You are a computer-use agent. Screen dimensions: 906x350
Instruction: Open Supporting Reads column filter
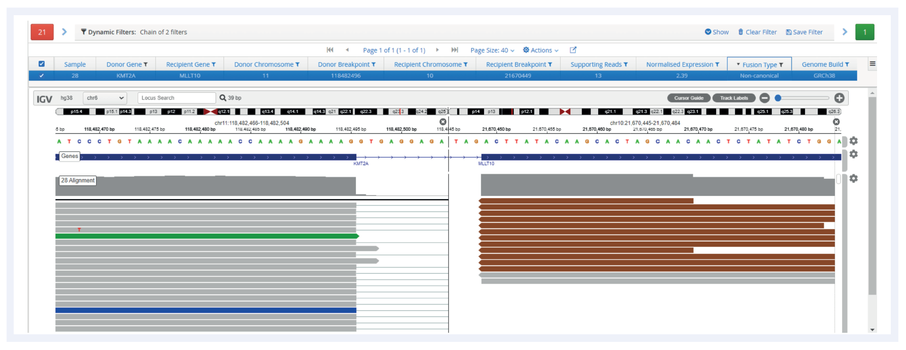point(626,64)
